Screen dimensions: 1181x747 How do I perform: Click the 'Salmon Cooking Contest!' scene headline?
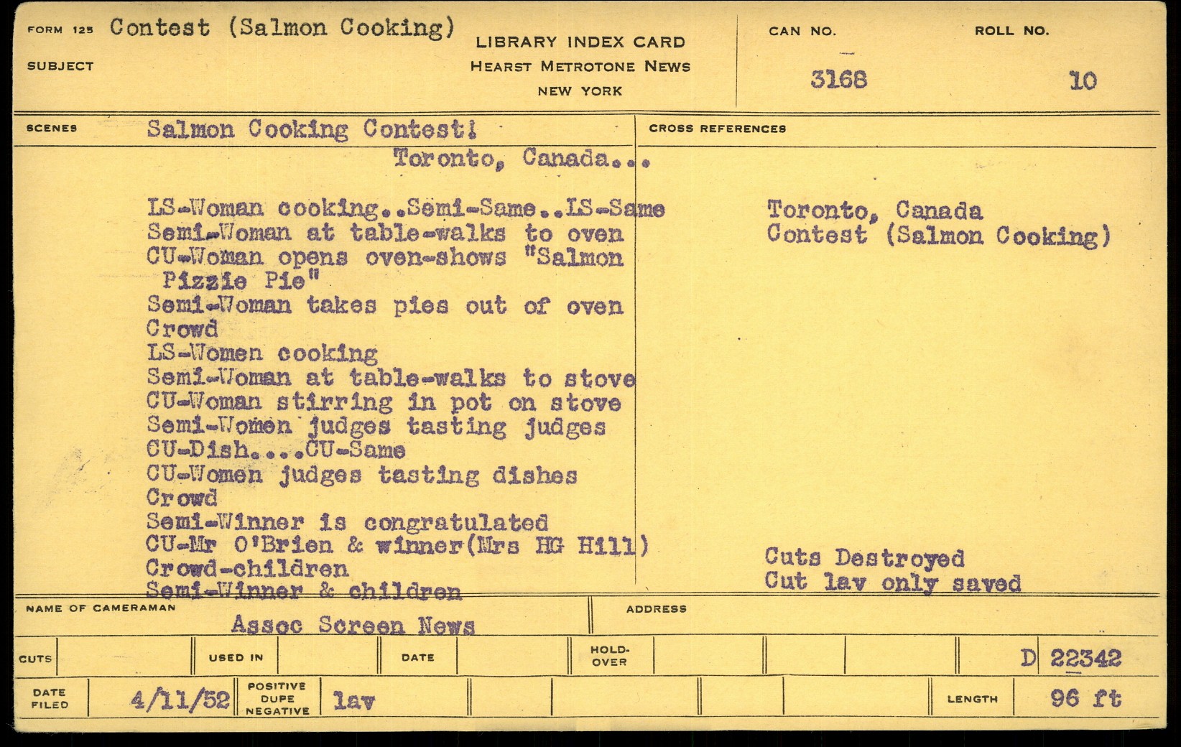[312, 129]
